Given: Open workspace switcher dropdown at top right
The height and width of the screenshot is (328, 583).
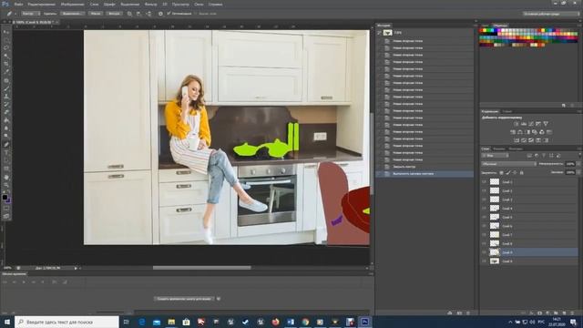Looking at the screenshot, I should pos(551,14).
